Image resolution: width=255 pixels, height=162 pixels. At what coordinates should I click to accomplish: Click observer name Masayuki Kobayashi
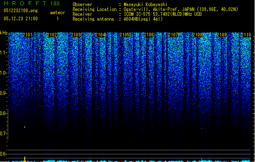[146, 4]
